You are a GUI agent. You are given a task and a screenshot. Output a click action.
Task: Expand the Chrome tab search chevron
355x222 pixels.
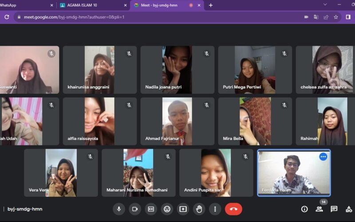[x=325, y=5]
